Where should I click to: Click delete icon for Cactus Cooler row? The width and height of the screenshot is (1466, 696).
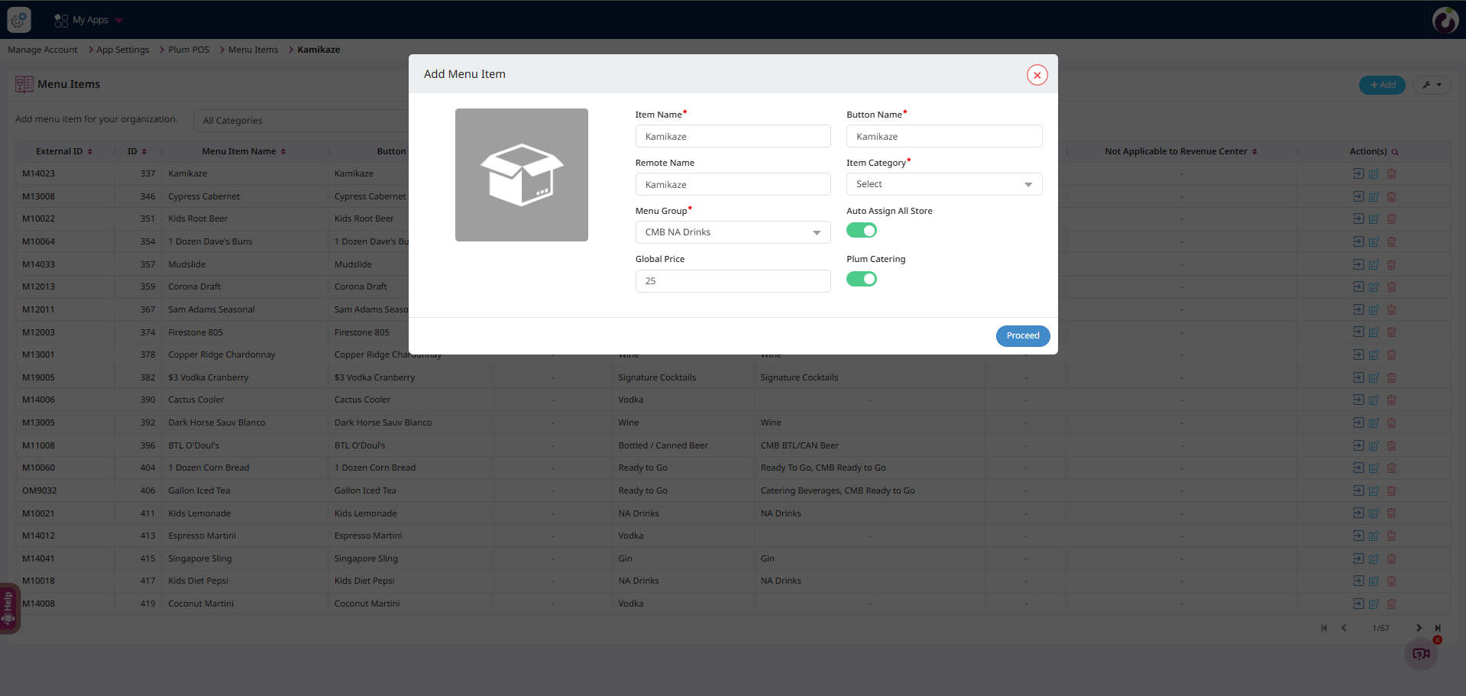[1391, 400]
